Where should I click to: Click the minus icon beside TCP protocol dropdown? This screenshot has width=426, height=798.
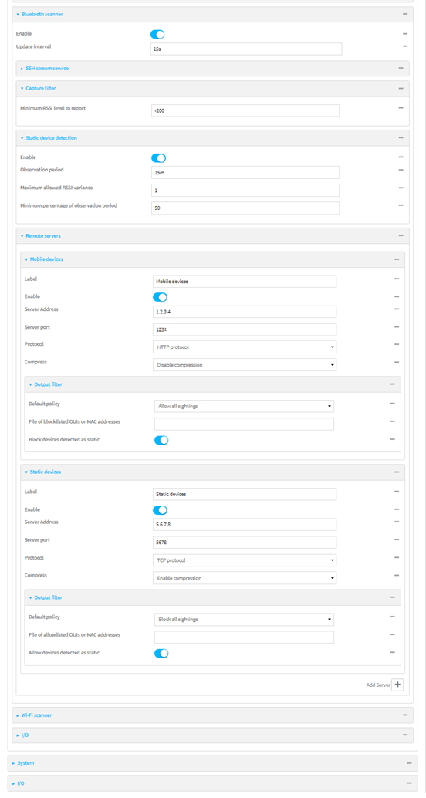click(x=397, y=558)
